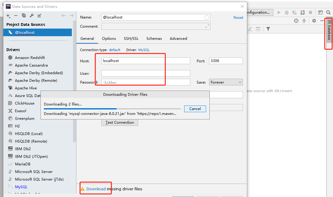Click the MySQL driver link
The height and width of the screenshot is (197, 333).
click(x=144, y=50)
